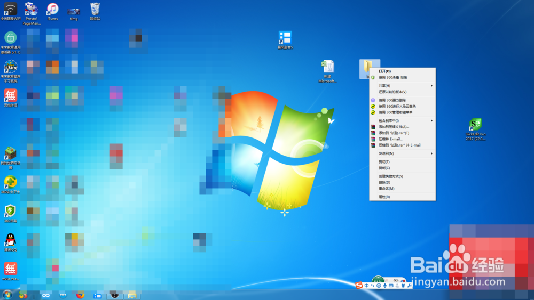Click the microphone voice input icon
The height and width of the screenshot is (300, 534).
385,286
